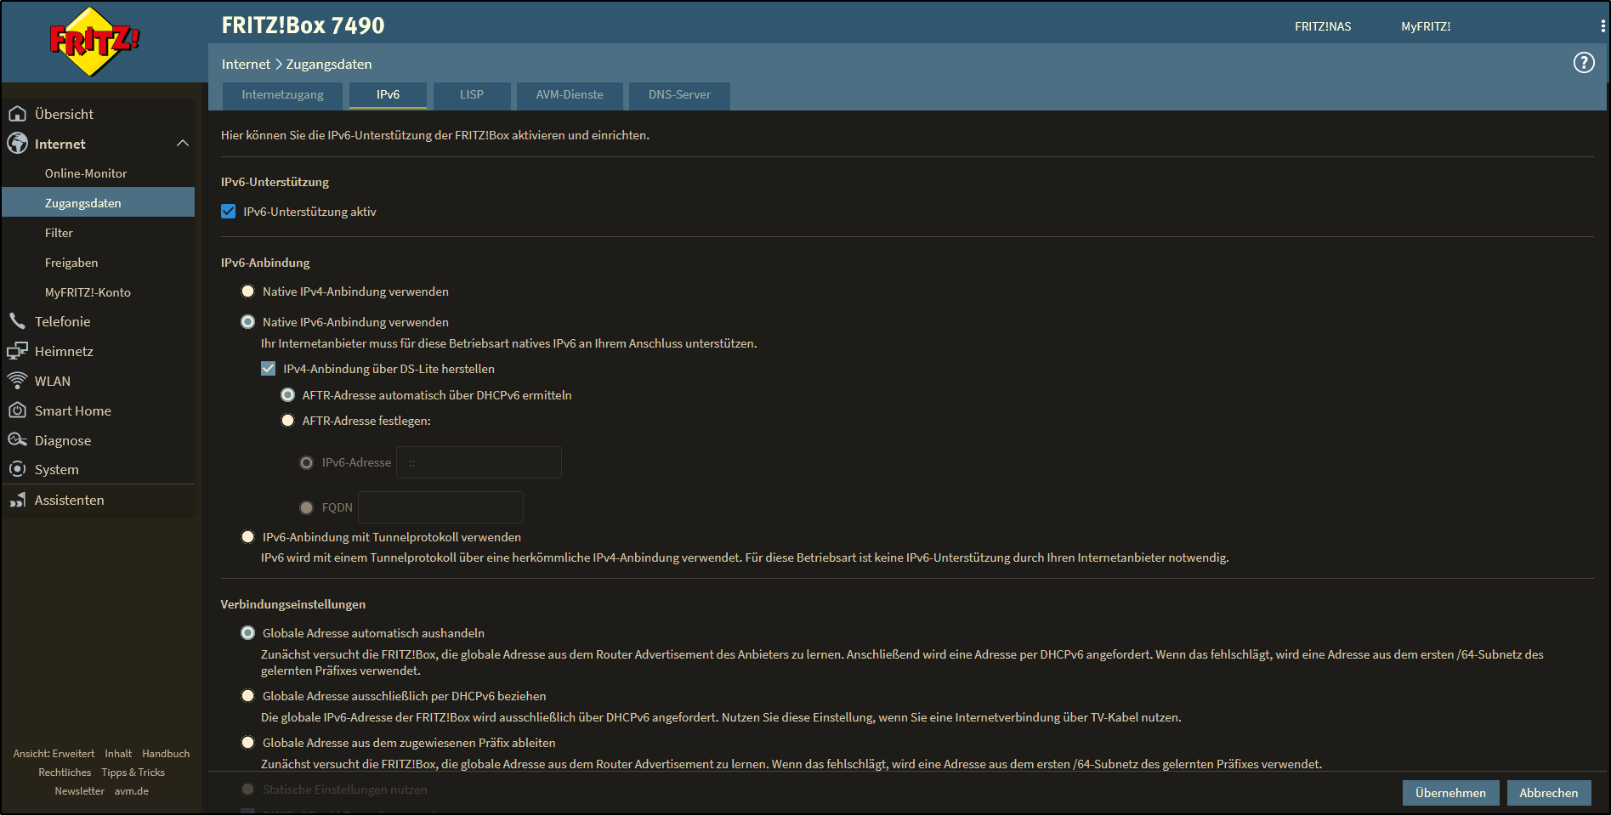The height and width of the screenshot is (815, 1611).
Task: Select the FQDN radio button
Action: tap(307, 507)
